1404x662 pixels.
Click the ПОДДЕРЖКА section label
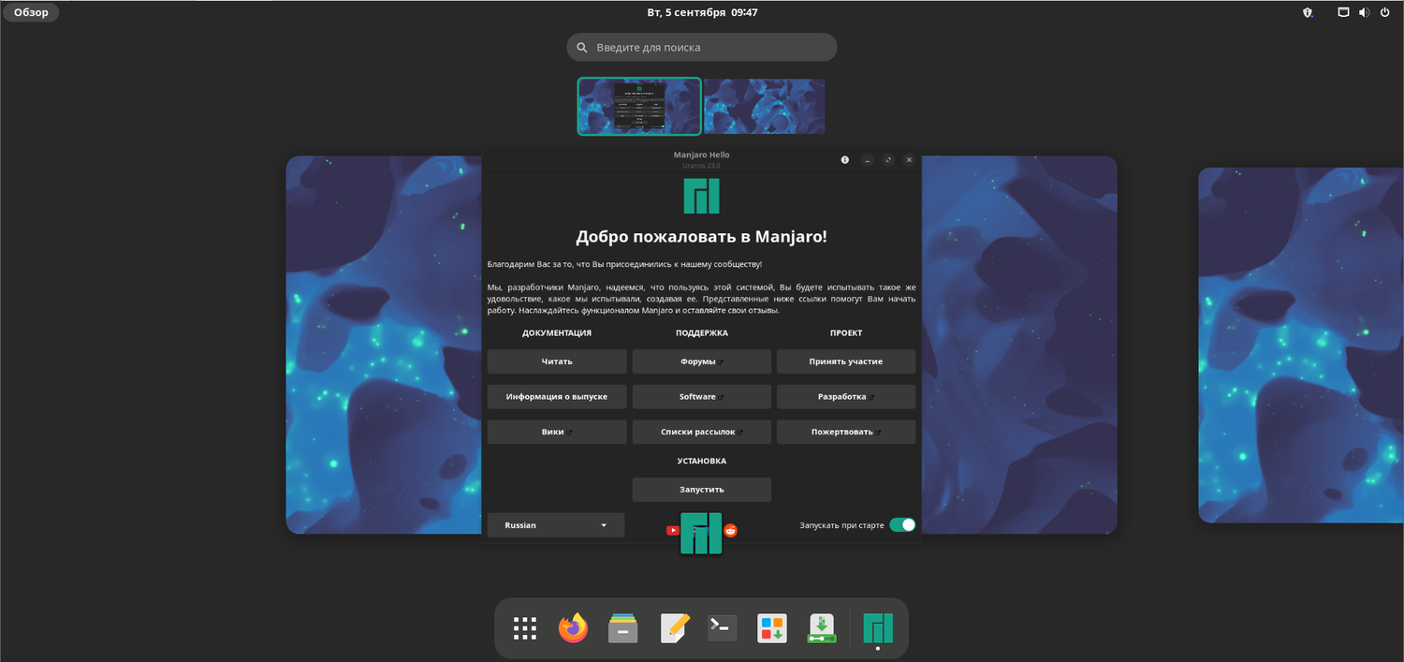(702, 333)
